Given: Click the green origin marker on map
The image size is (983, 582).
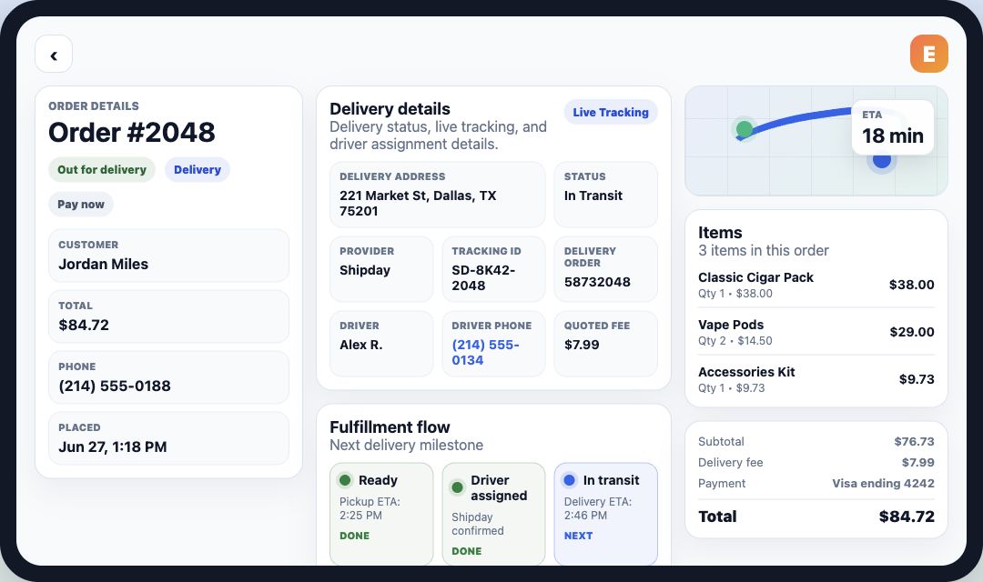Looking at the screenshot, I should (745, 129).
